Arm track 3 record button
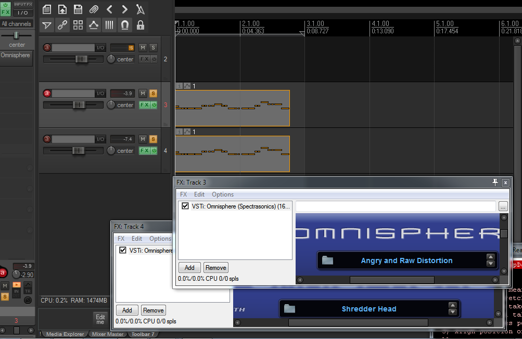Screen dimensions: 522x339 (47, 94)
